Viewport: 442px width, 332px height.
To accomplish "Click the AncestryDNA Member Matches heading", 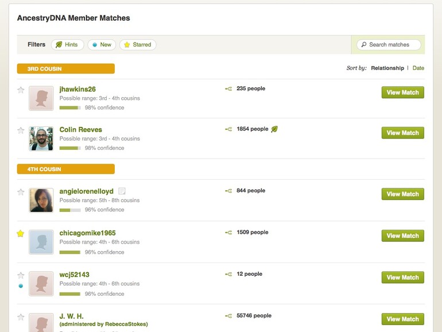I will point(73,18).
